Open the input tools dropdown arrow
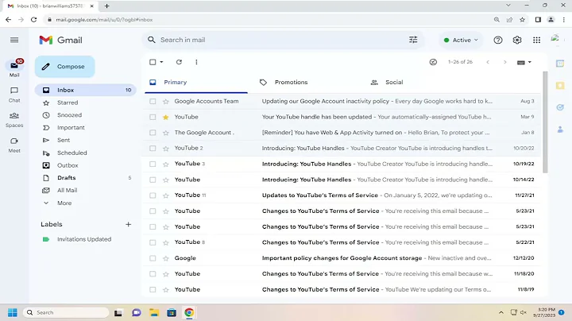This screenshot has height=321, width=572. [x=530, y=62]
